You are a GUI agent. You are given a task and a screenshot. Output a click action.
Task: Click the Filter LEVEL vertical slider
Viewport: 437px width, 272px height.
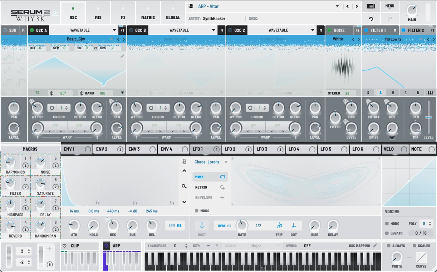(429, 117)
